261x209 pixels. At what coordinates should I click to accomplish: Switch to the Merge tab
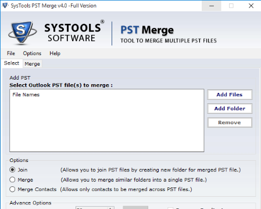click(x=33, y=64)
